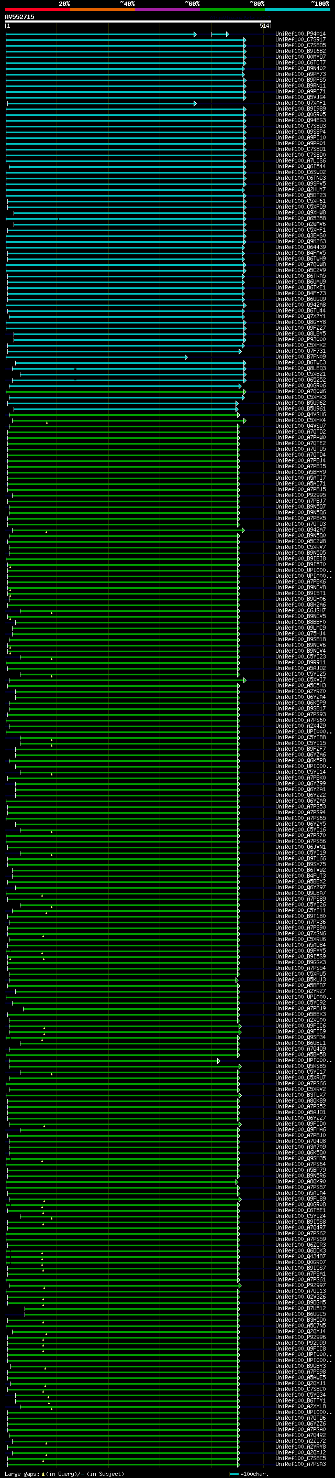Select the UniRef100_Q9FIC8 label
This screenshot has height=1478, width=335.
(300, 1348)
